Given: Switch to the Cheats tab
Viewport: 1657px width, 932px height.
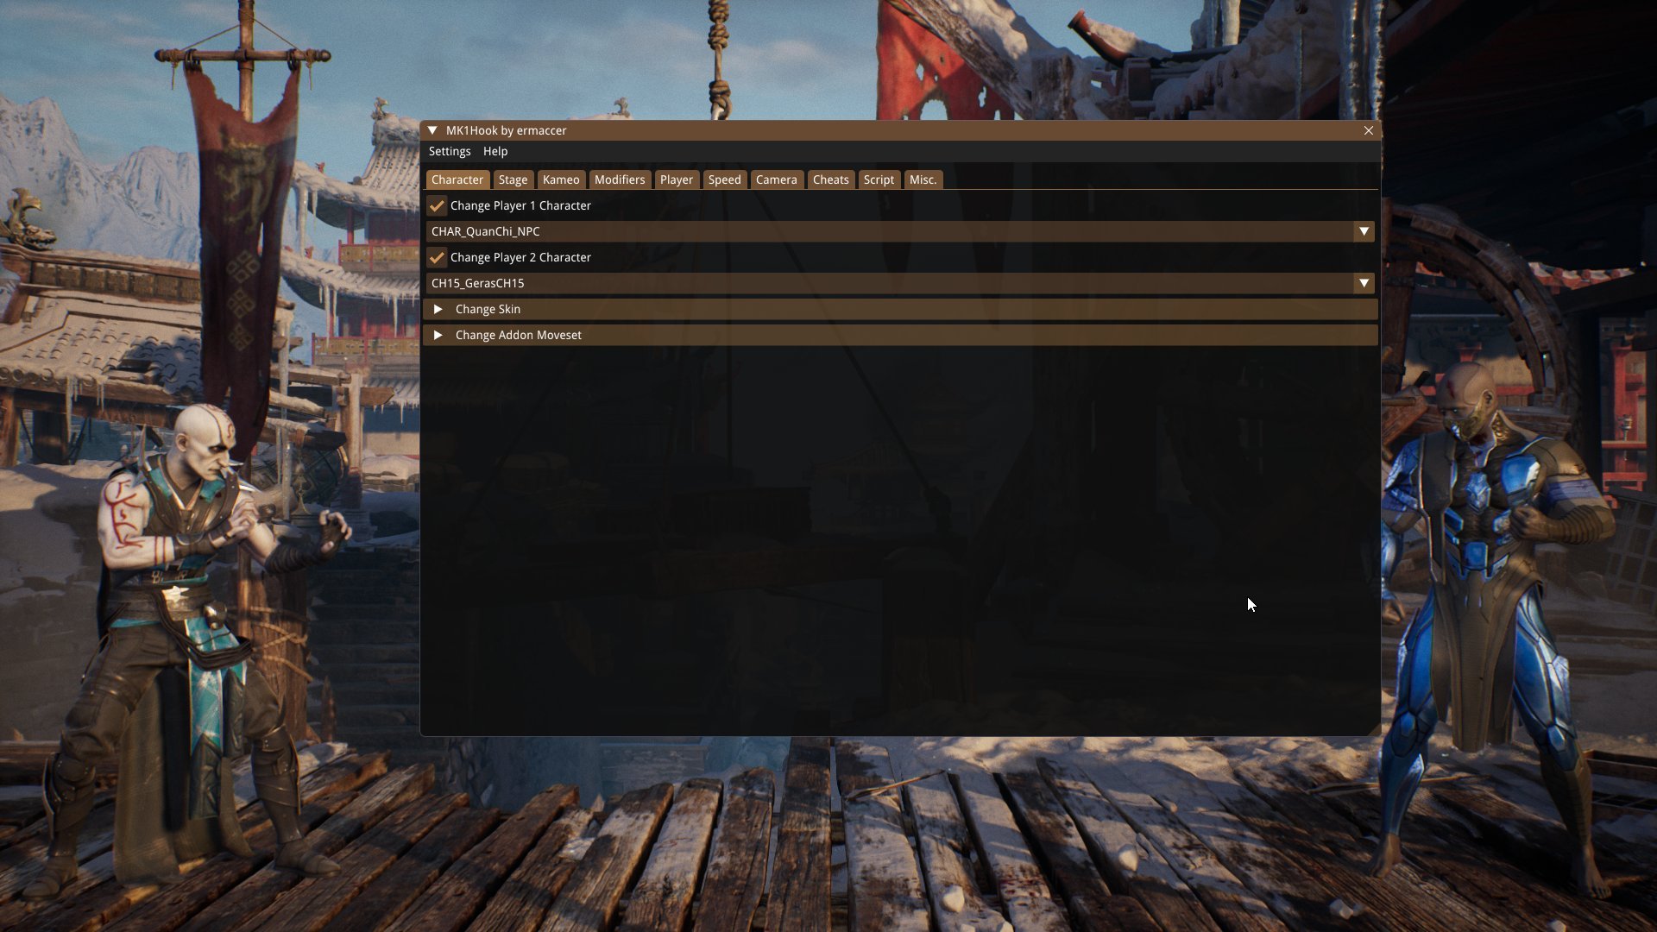Looking at the screenshot, I should pos(831,179).
